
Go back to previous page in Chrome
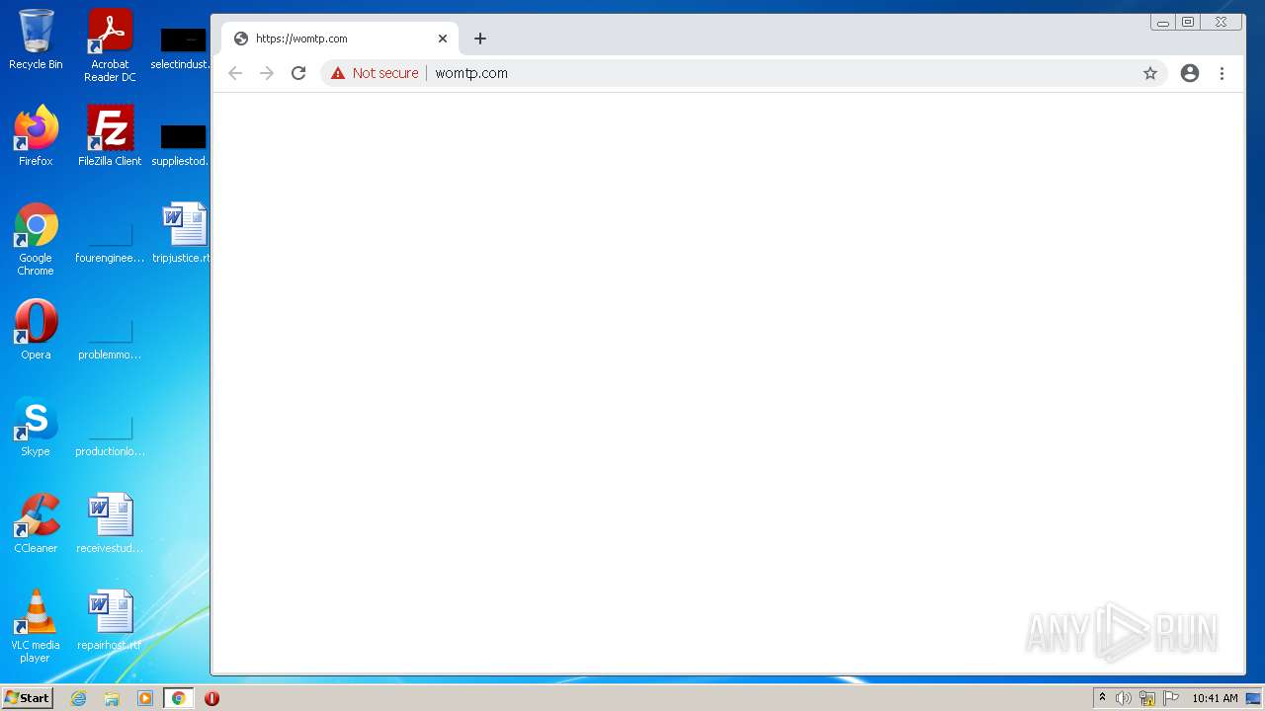click(x=235, y=73)
